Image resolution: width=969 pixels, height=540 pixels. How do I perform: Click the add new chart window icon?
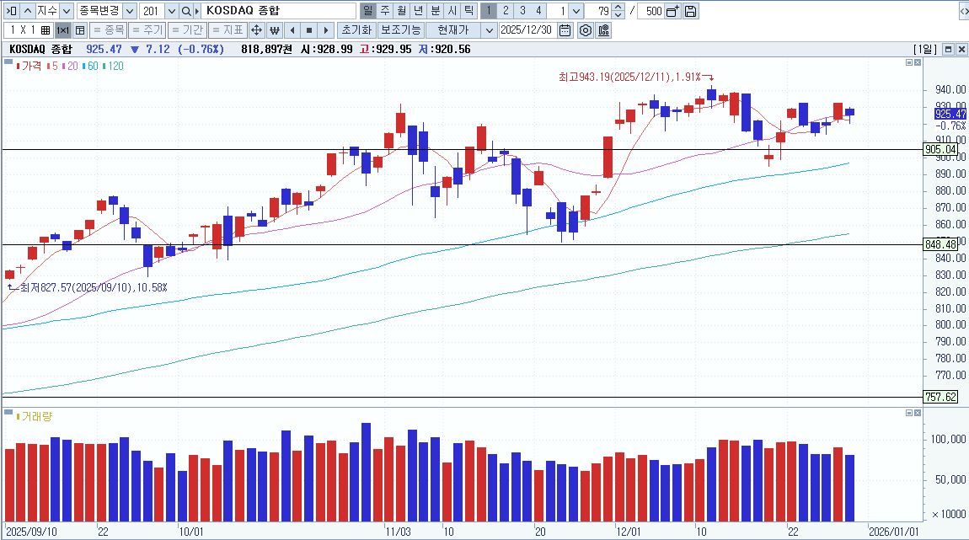[673, 11]
